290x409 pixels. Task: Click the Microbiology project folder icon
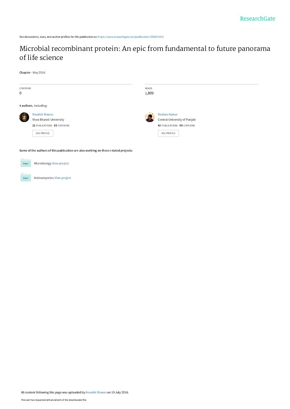[x=26, y=163]
